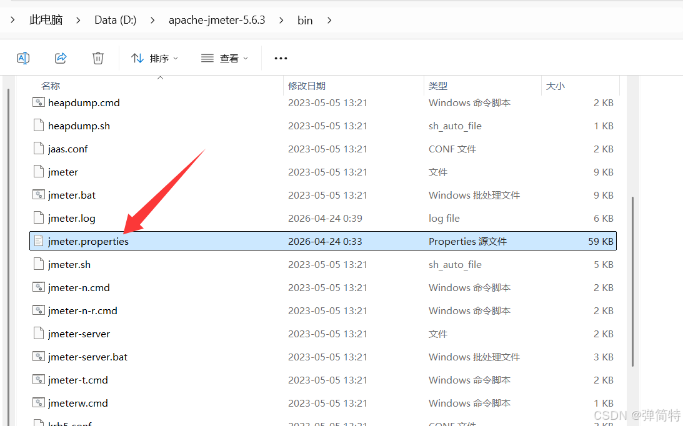Viewport: 683px width, 426px height.
Task: Expand chevron after Data (D:) breadcrumb
Action: click(x=152, y=20)
